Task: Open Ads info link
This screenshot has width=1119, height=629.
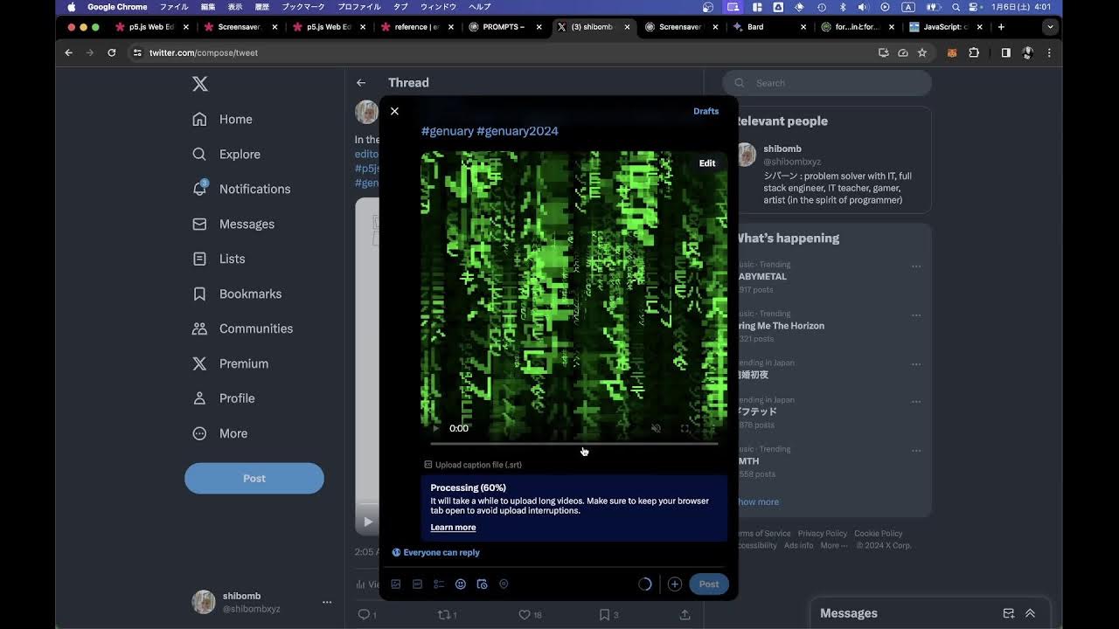Action: [x=798, y=545]
